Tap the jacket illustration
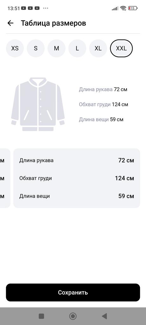 click(x=38, y=104)
